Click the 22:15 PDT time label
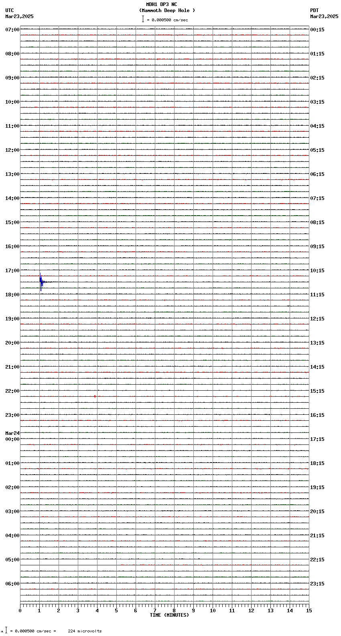The width and height of the screenshot is (341, 636). coord(317,560)
